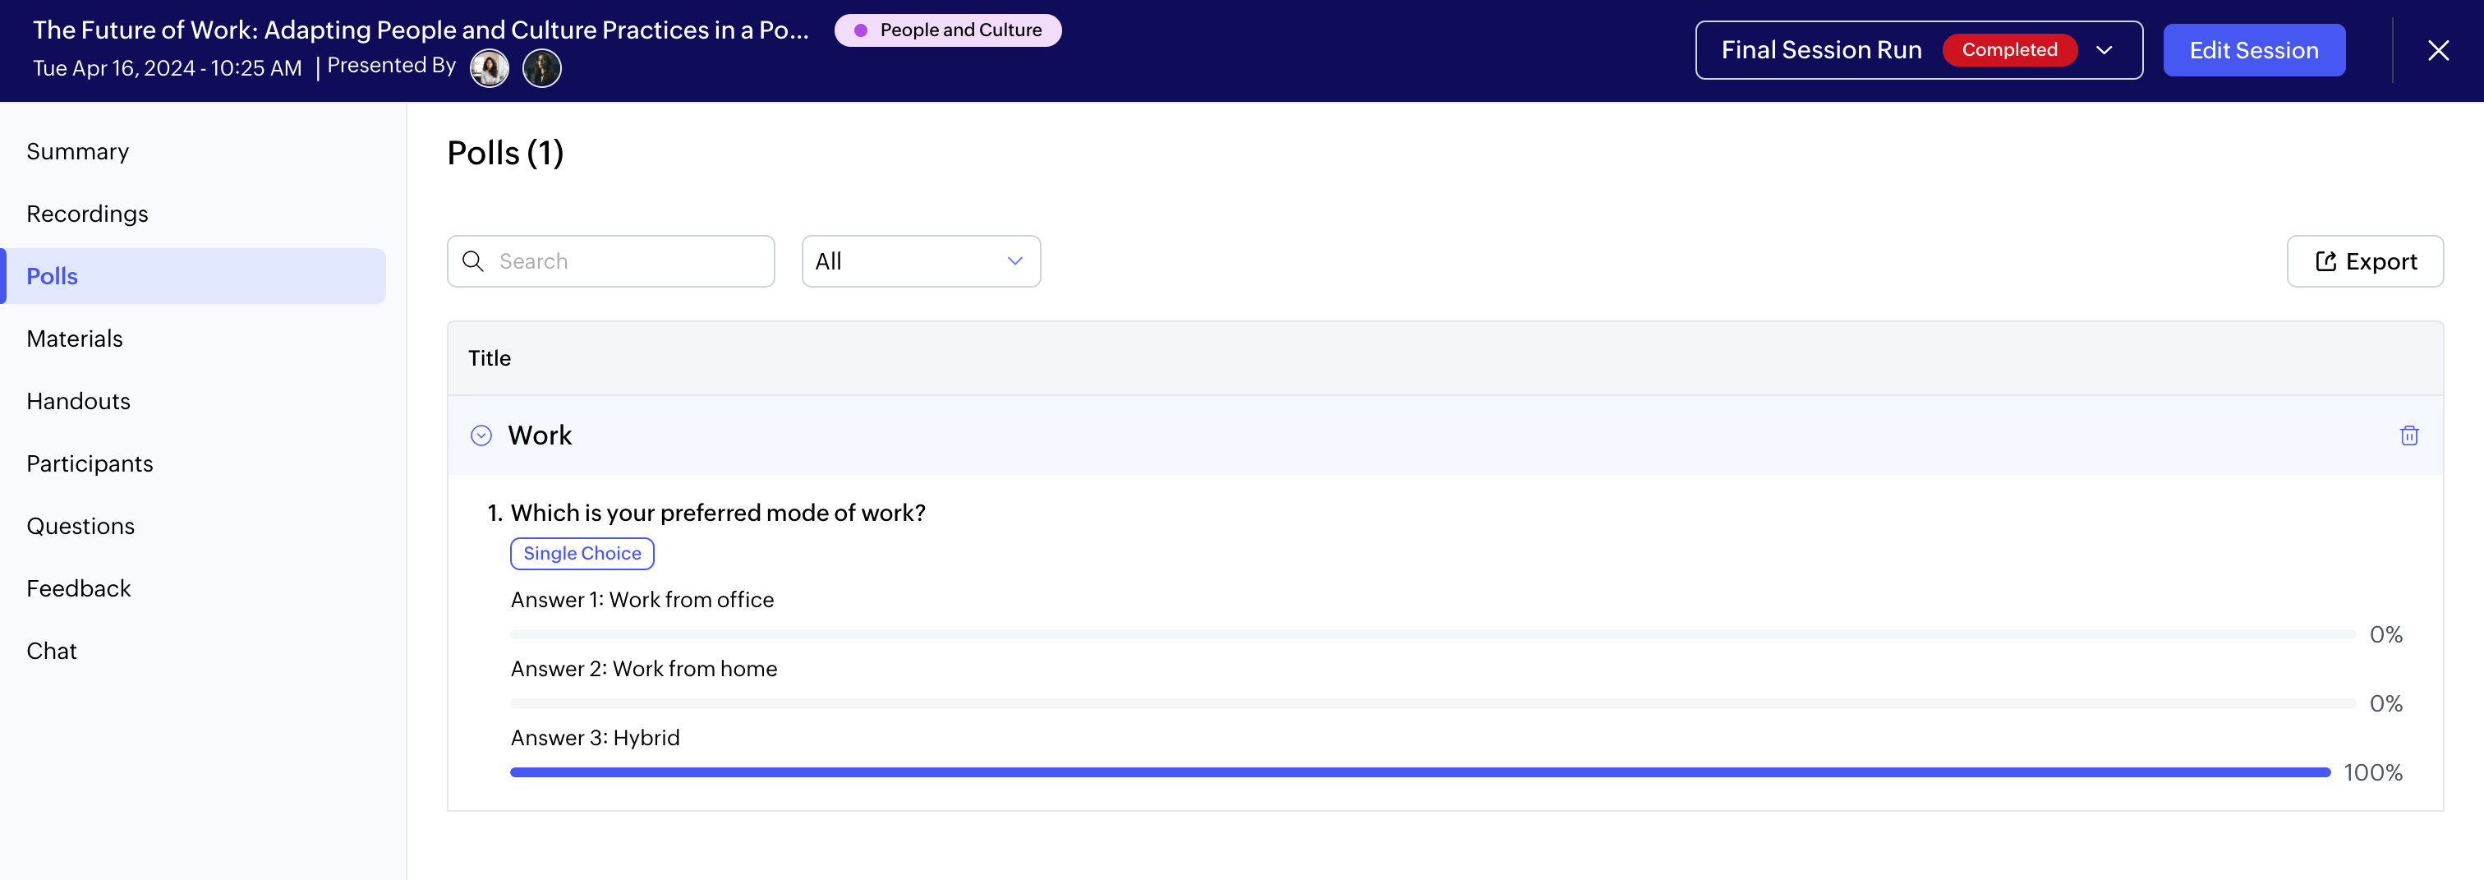
Task: Open the Chat section
Action: [x=51, y=652]
